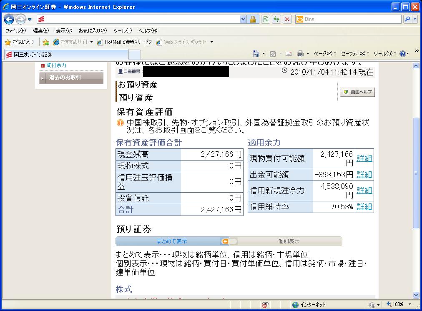Click the search magnifier icon
The height and width of the screenshot is (311, 422).
click(x=407, y=19)
